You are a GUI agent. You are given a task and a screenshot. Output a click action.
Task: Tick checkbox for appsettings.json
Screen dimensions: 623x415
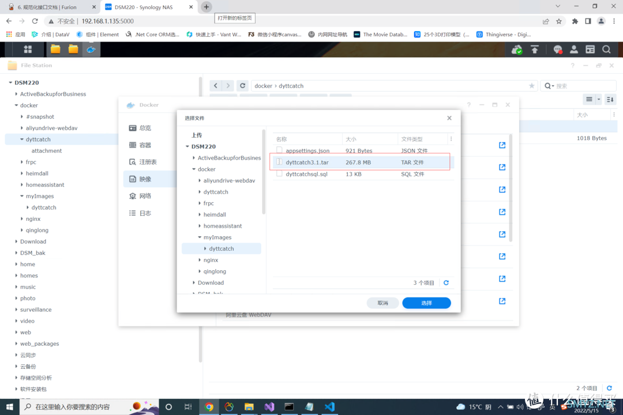(279, 150)
